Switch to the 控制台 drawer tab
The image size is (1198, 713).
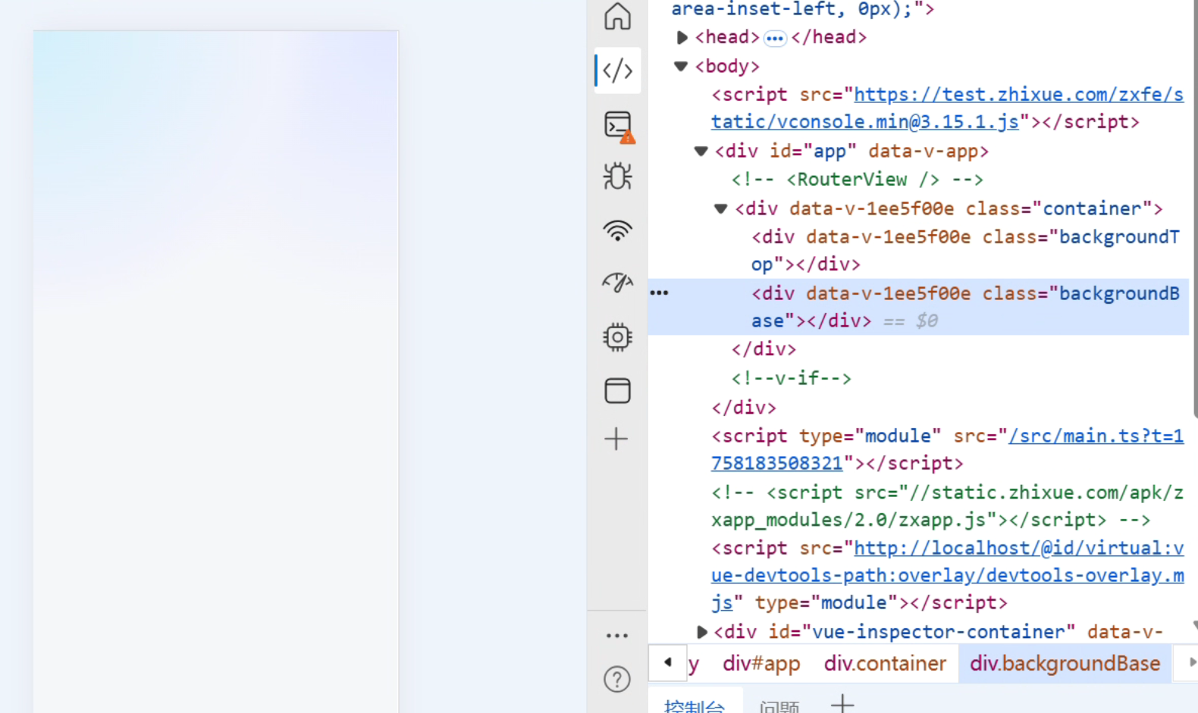(x=695, y=706)
